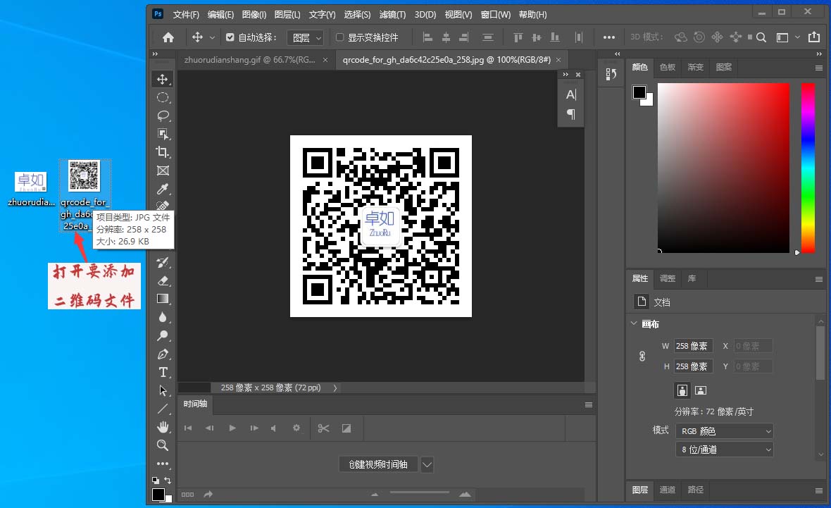Select the Zoom magnifier tool
The width and height of the screenshot is (831, 508).
pos(163,445)
